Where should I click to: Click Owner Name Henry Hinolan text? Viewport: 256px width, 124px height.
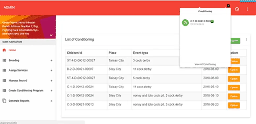[18, 23]
